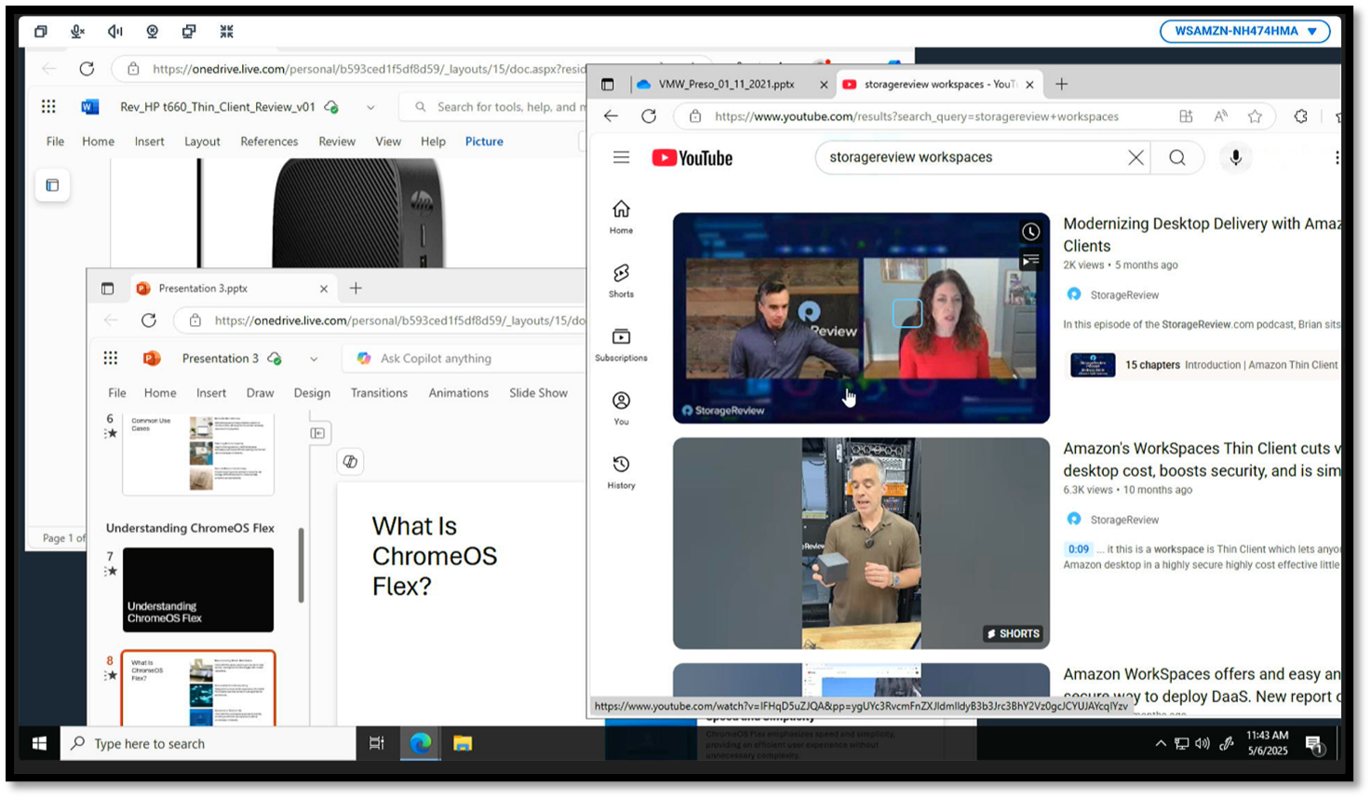Reload the Word document browser page
The image size is (1371, 799).
point(87,69)
